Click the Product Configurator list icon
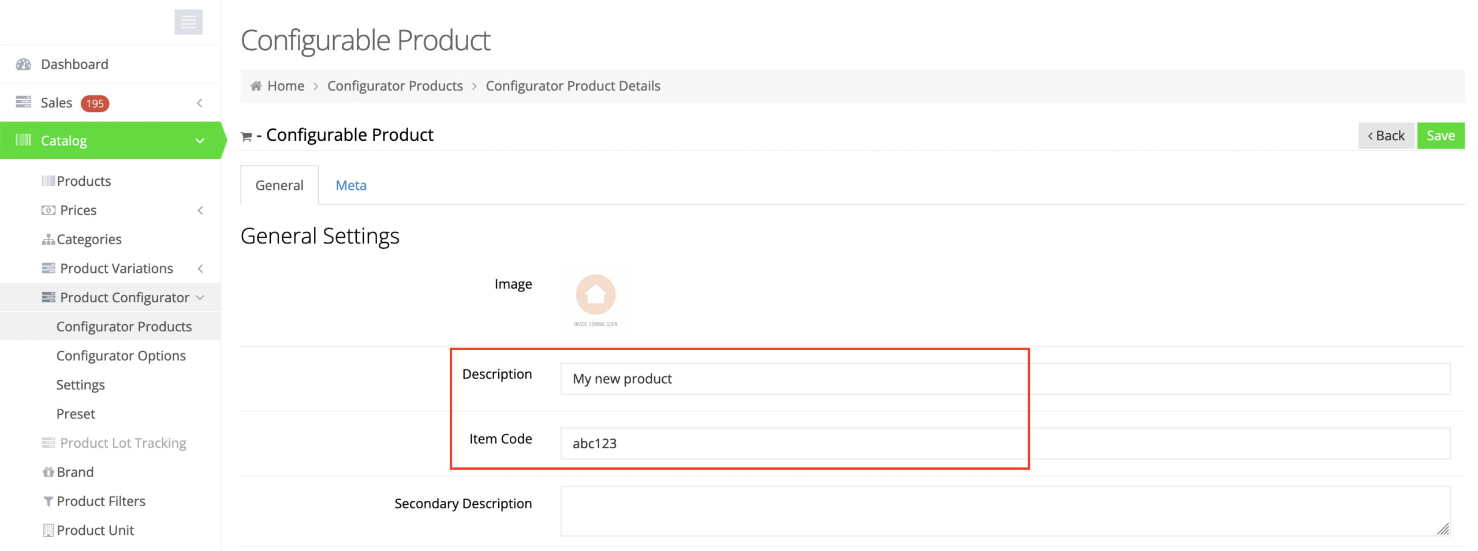The width and height of the screenshot is (1478, 551). (x=48, y=297)
